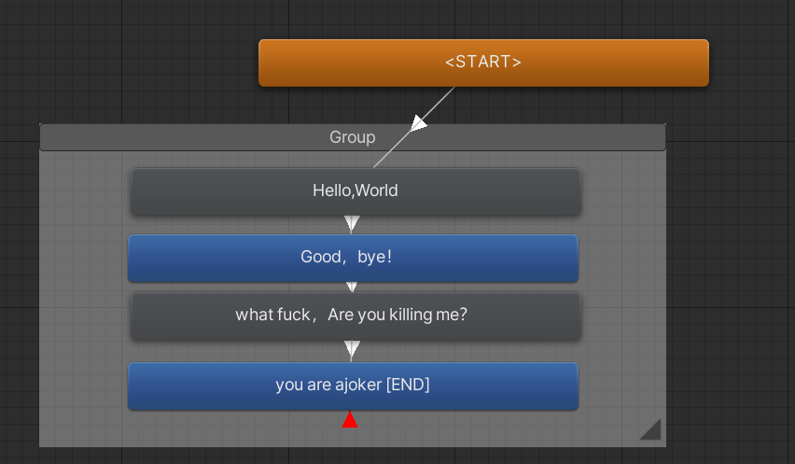795x464 pixels.
Task: Select the arrow between Hello,World and Good bye
Action: [352, 223]
